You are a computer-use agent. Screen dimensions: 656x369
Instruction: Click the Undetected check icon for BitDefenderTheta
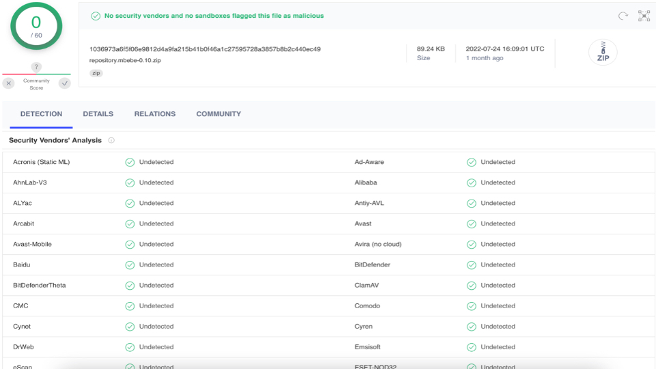coord(130,286)
